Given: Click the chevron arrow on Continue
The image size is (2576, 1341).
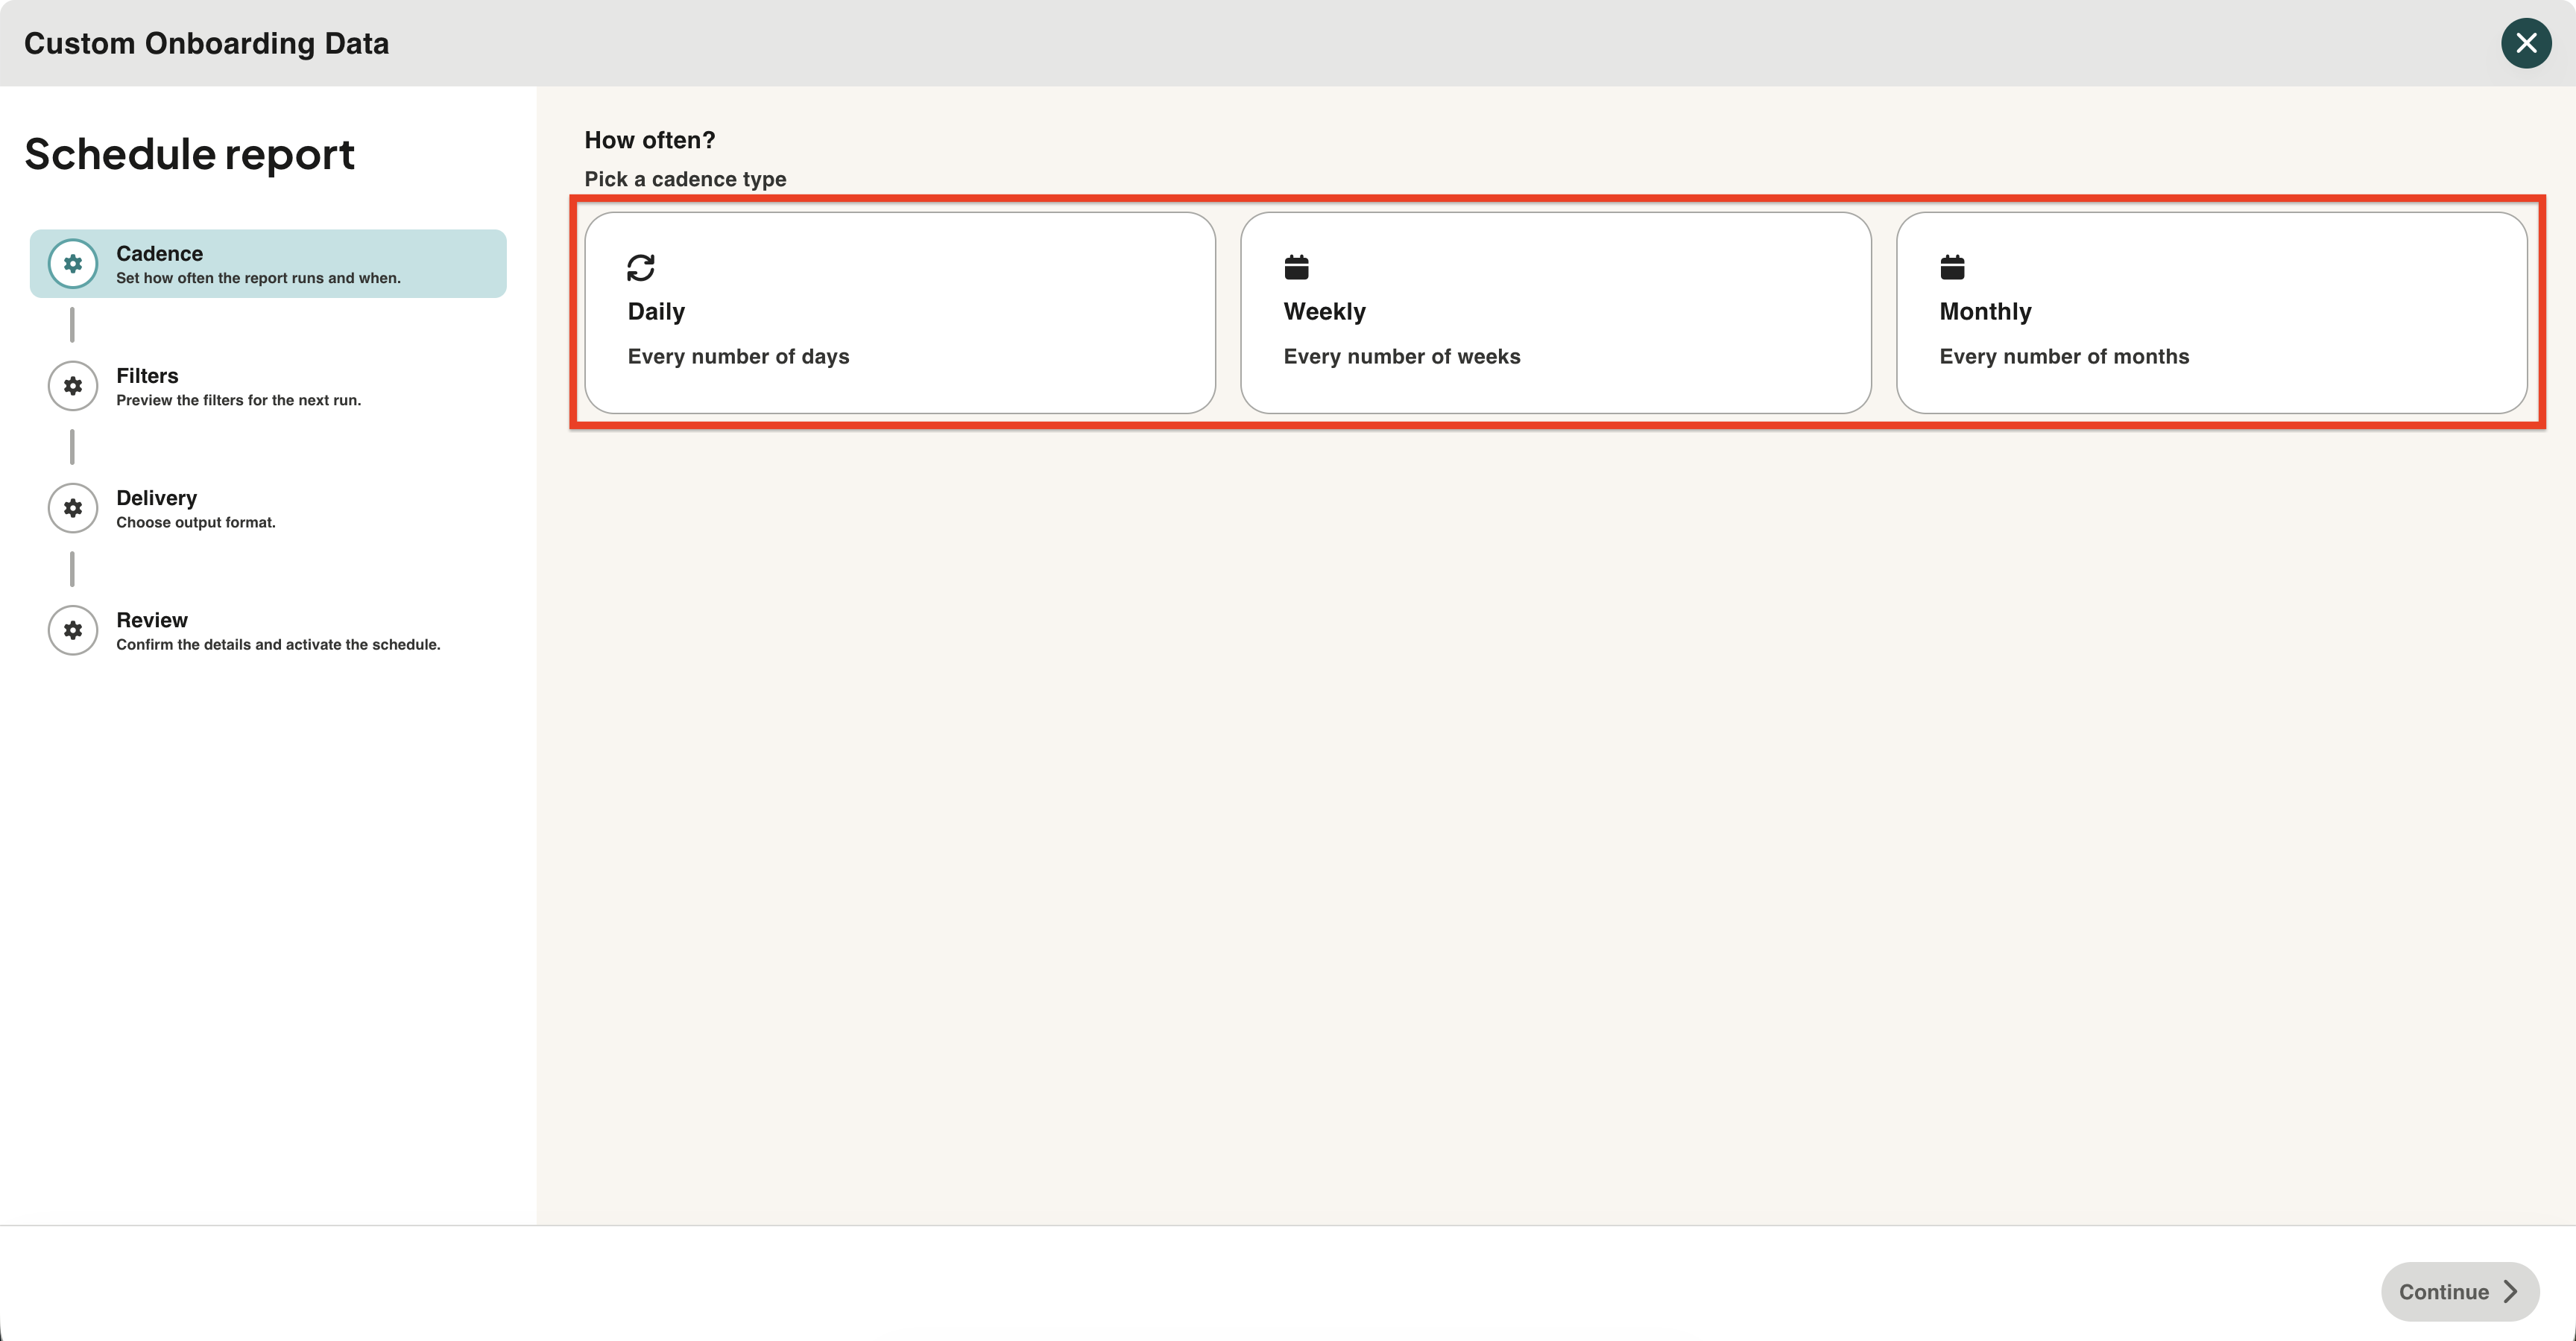Looking at the screenshot, I should point(2510,1291).
